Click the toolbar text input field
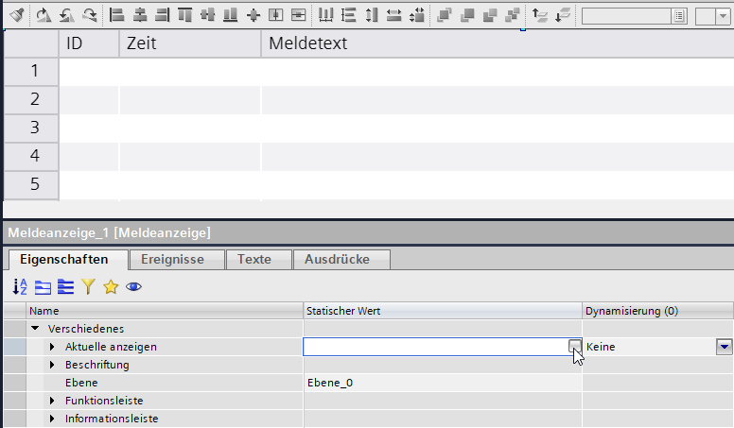The height and width of the screenshot is (428, 734). 627,16
